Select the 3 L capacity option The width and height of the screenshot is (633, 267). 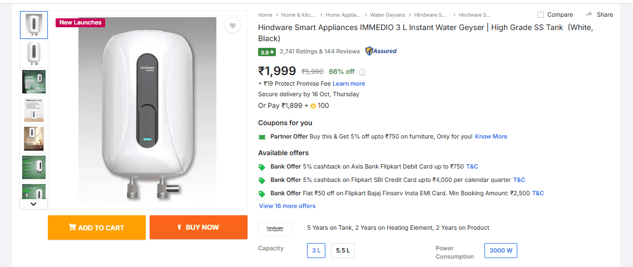click(x=316, y=251)
